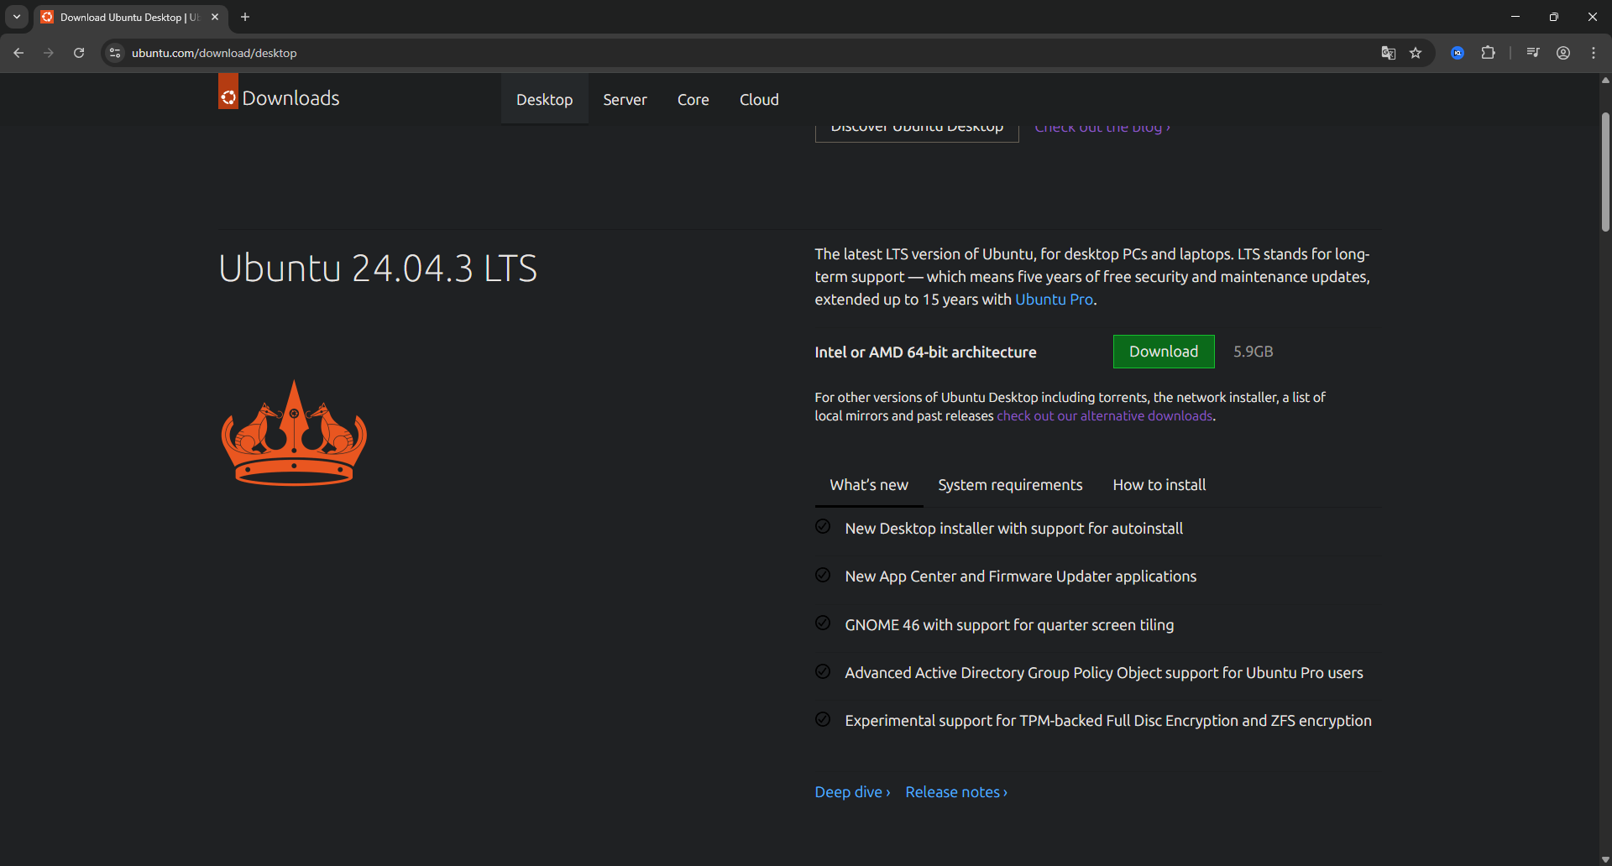
Task: Click the Ubuntu Pro link
Action: tap(1054, 299)
